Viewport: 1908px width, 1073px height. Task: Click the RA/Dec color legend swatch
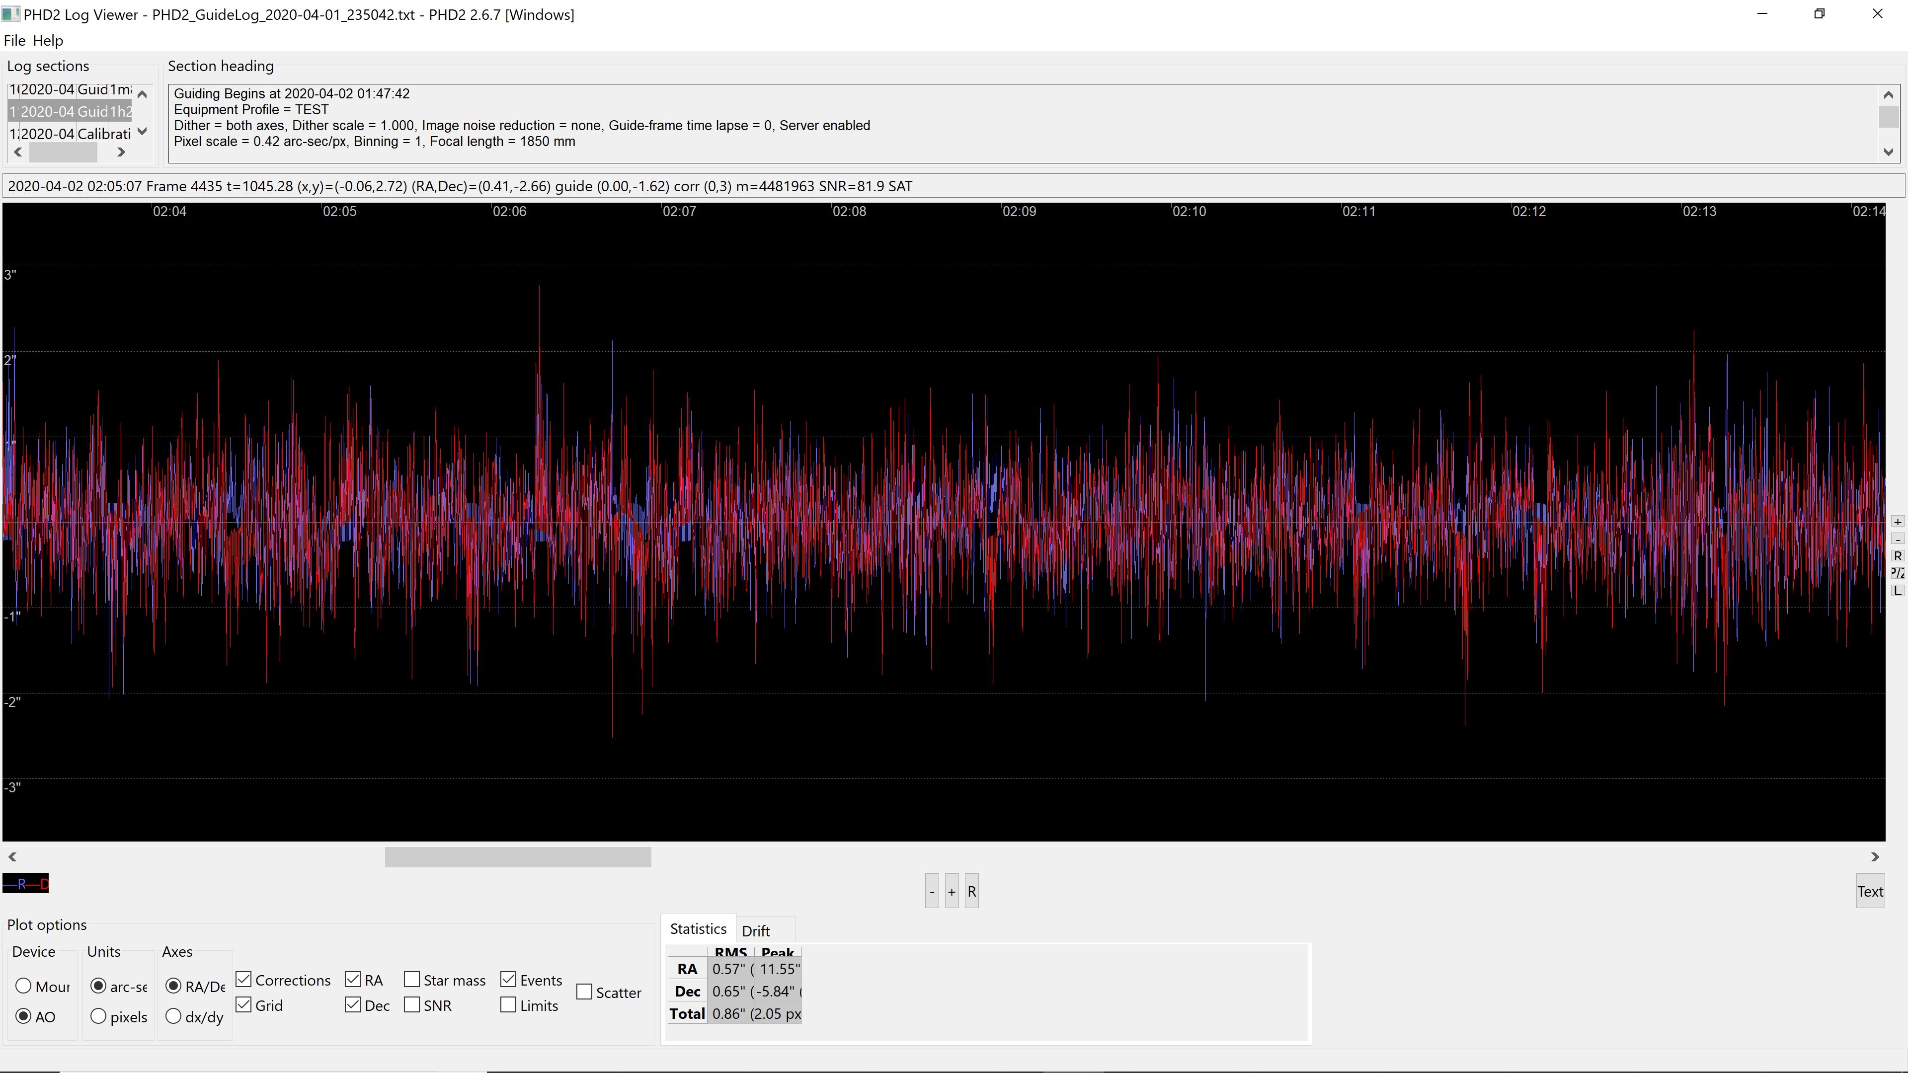(25, 883)
